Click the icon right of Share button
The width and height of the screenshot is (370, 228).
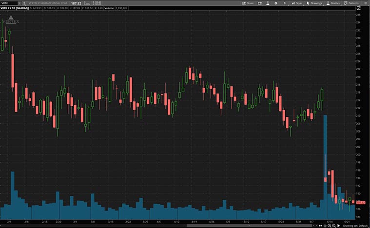pos(259,3)
